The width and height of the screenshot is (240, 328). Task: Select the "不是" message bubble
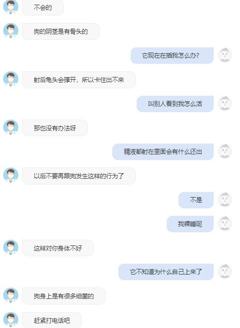pos(196,200)
